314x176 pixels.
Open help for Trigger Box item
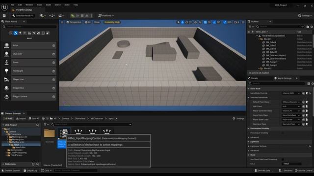tap(53, 88)
